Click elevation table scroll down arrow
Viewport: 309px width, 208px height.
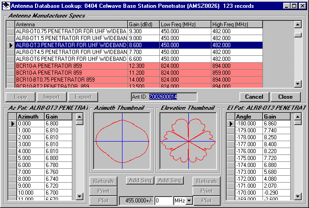298,196
